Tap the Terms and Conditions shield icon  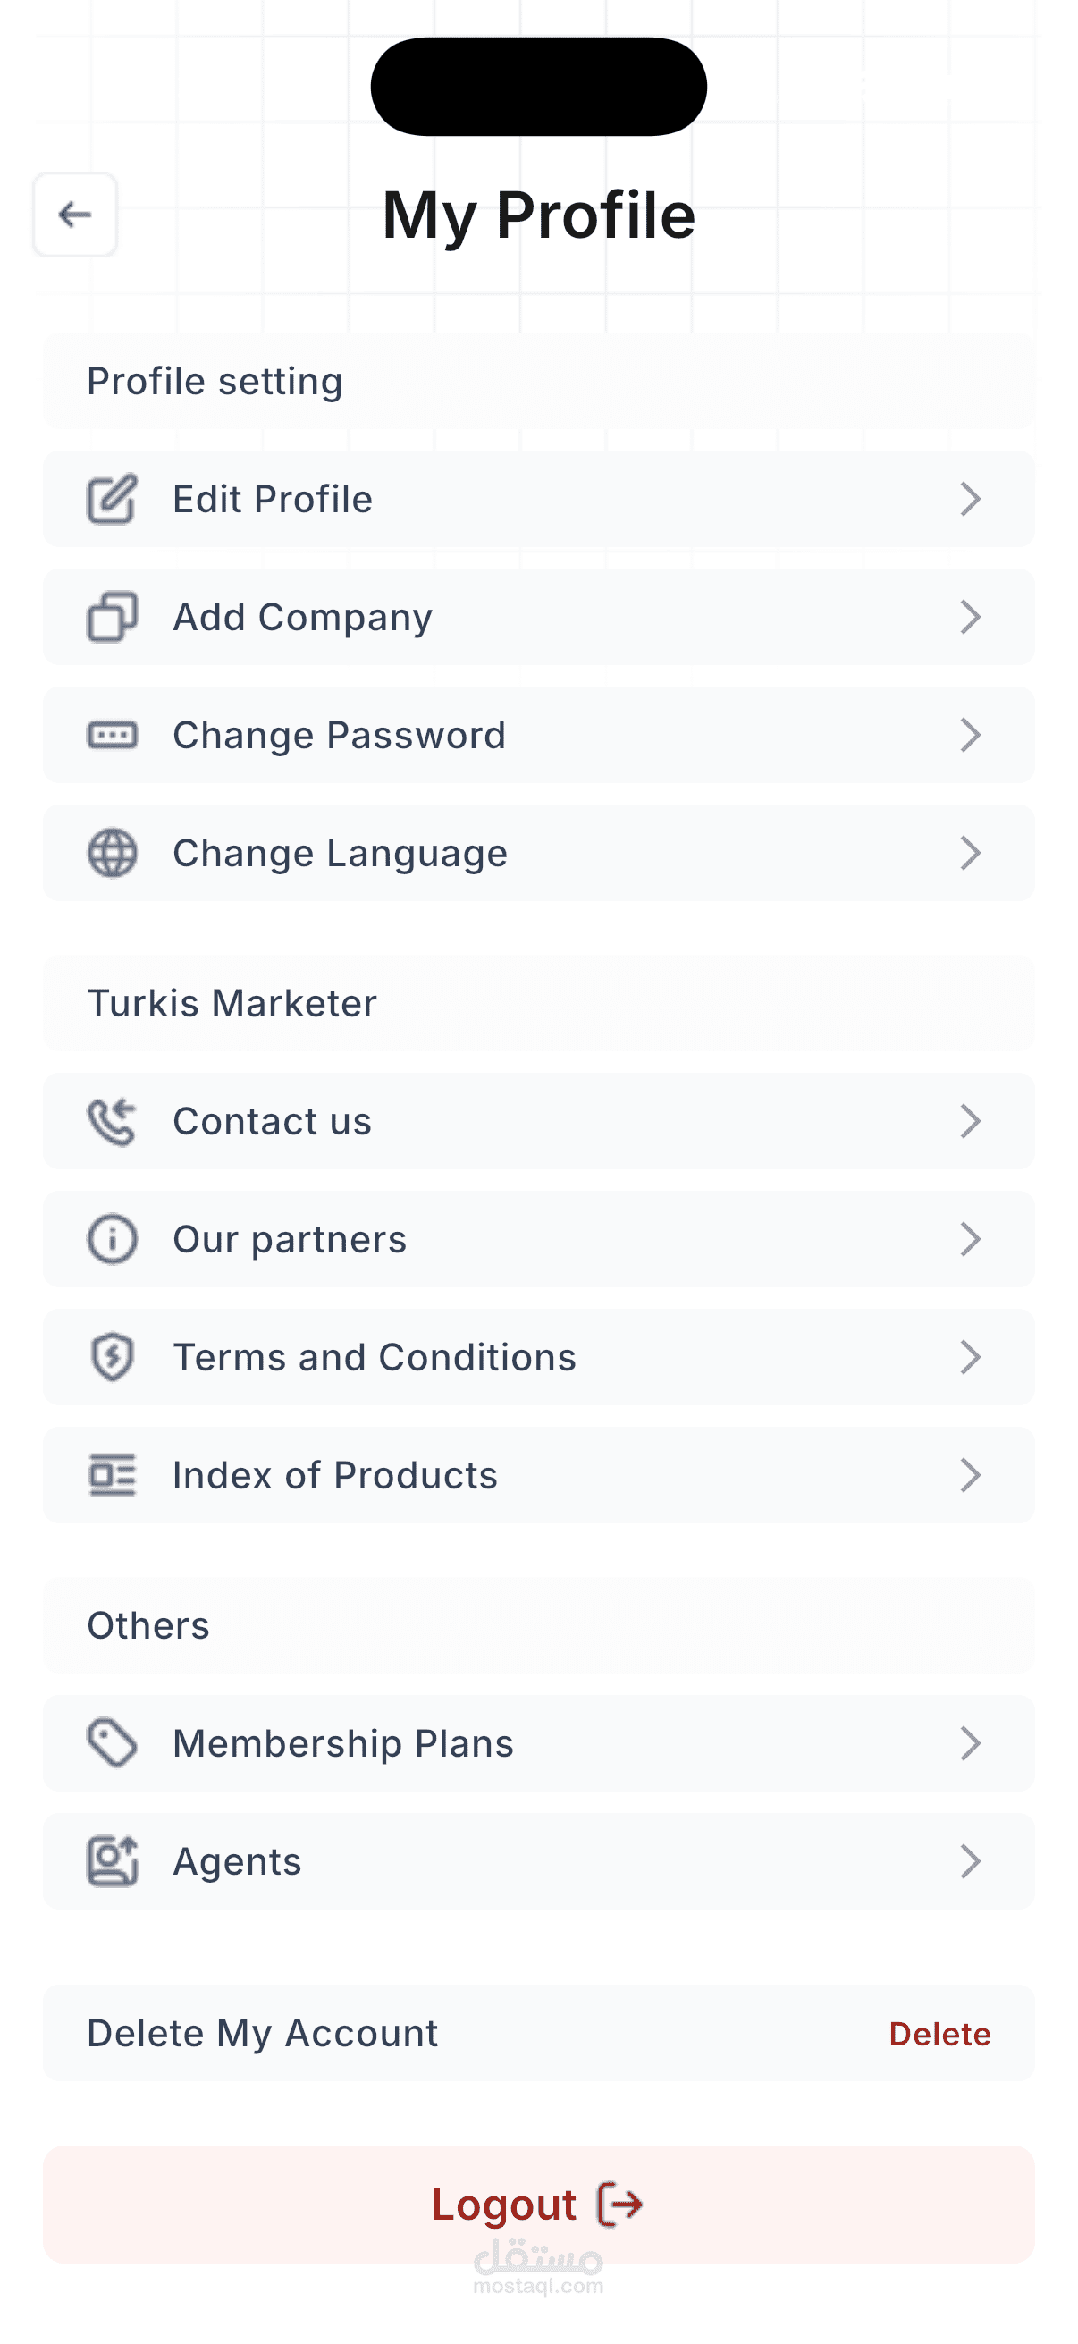112,1357
